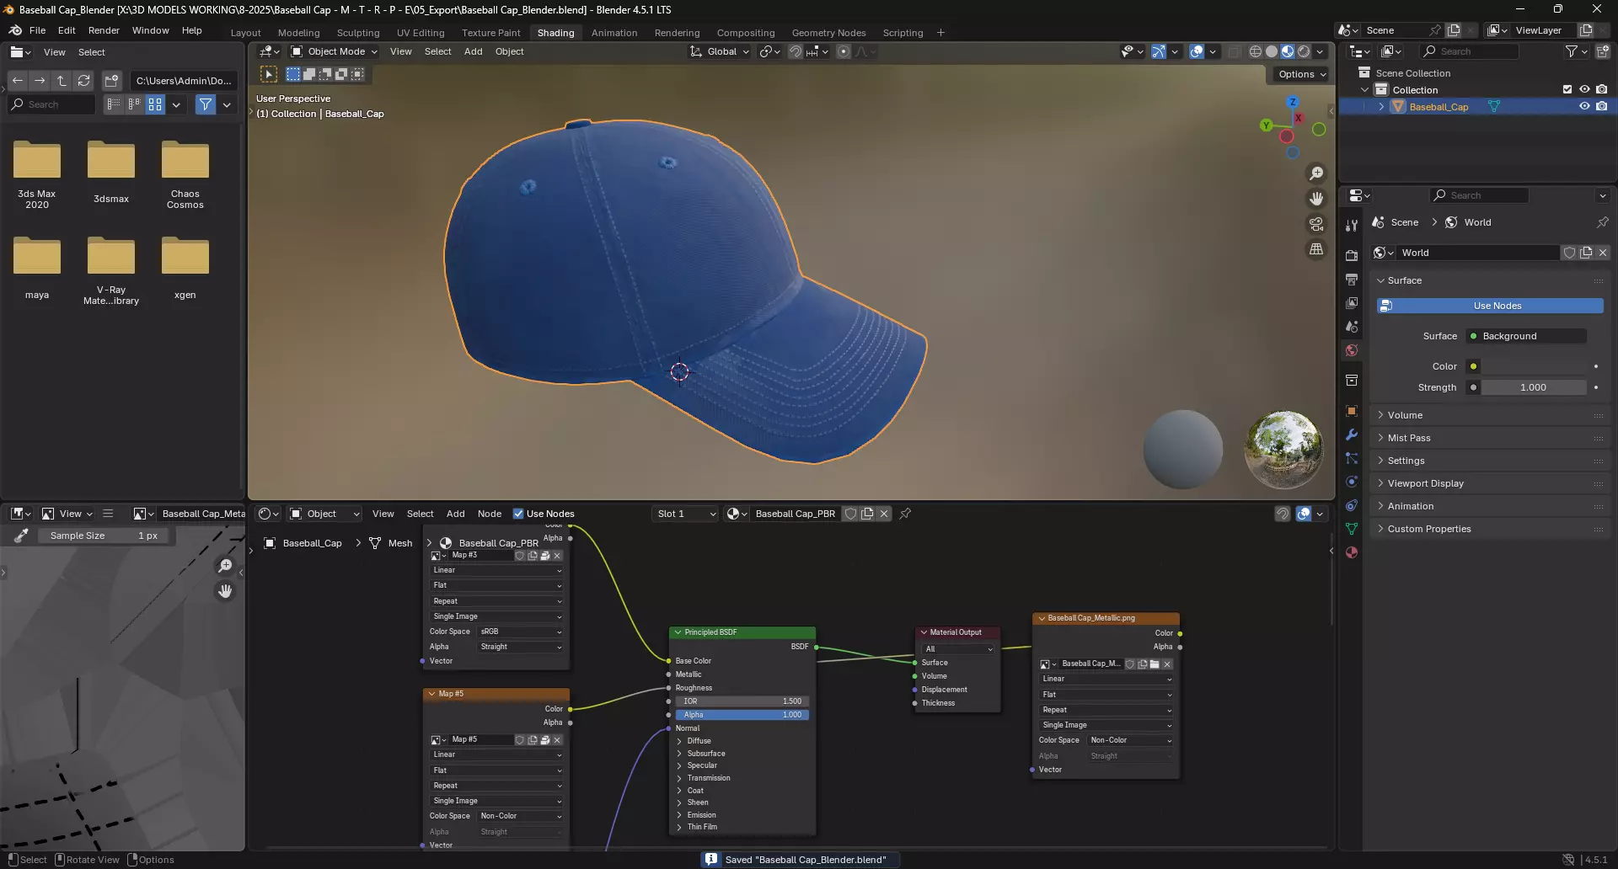Screen dimensions: 1618x869
Task: Hide Collection in viewport via eye icon
Action: point(1584,89)
